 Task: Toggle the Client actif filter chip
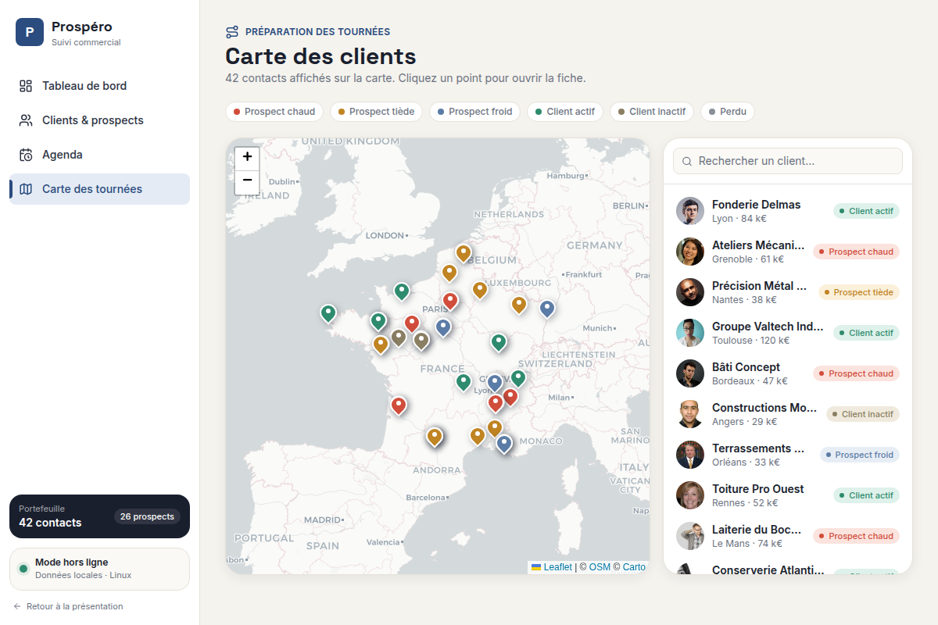[565, 112]
